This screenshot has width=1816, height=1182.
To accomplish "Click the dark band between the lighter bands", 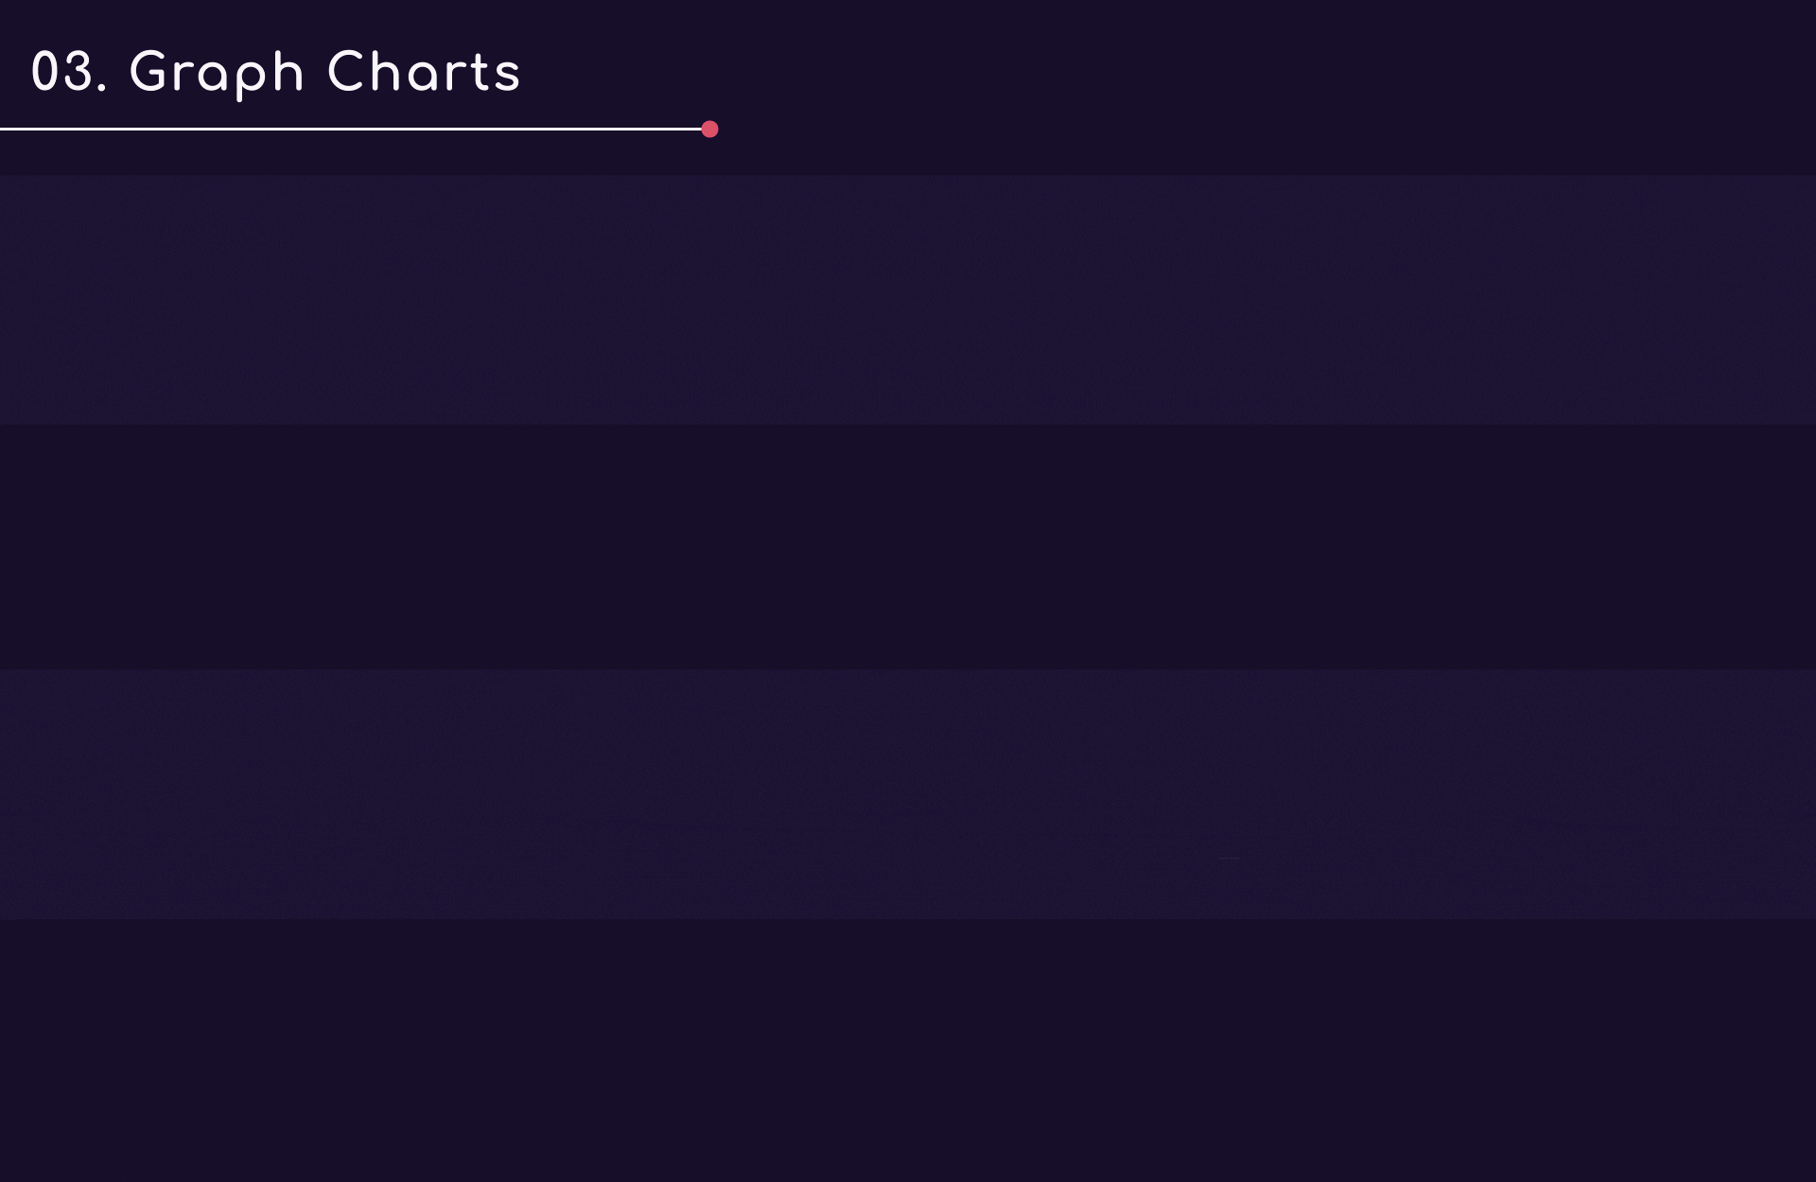I will (908, 547).
